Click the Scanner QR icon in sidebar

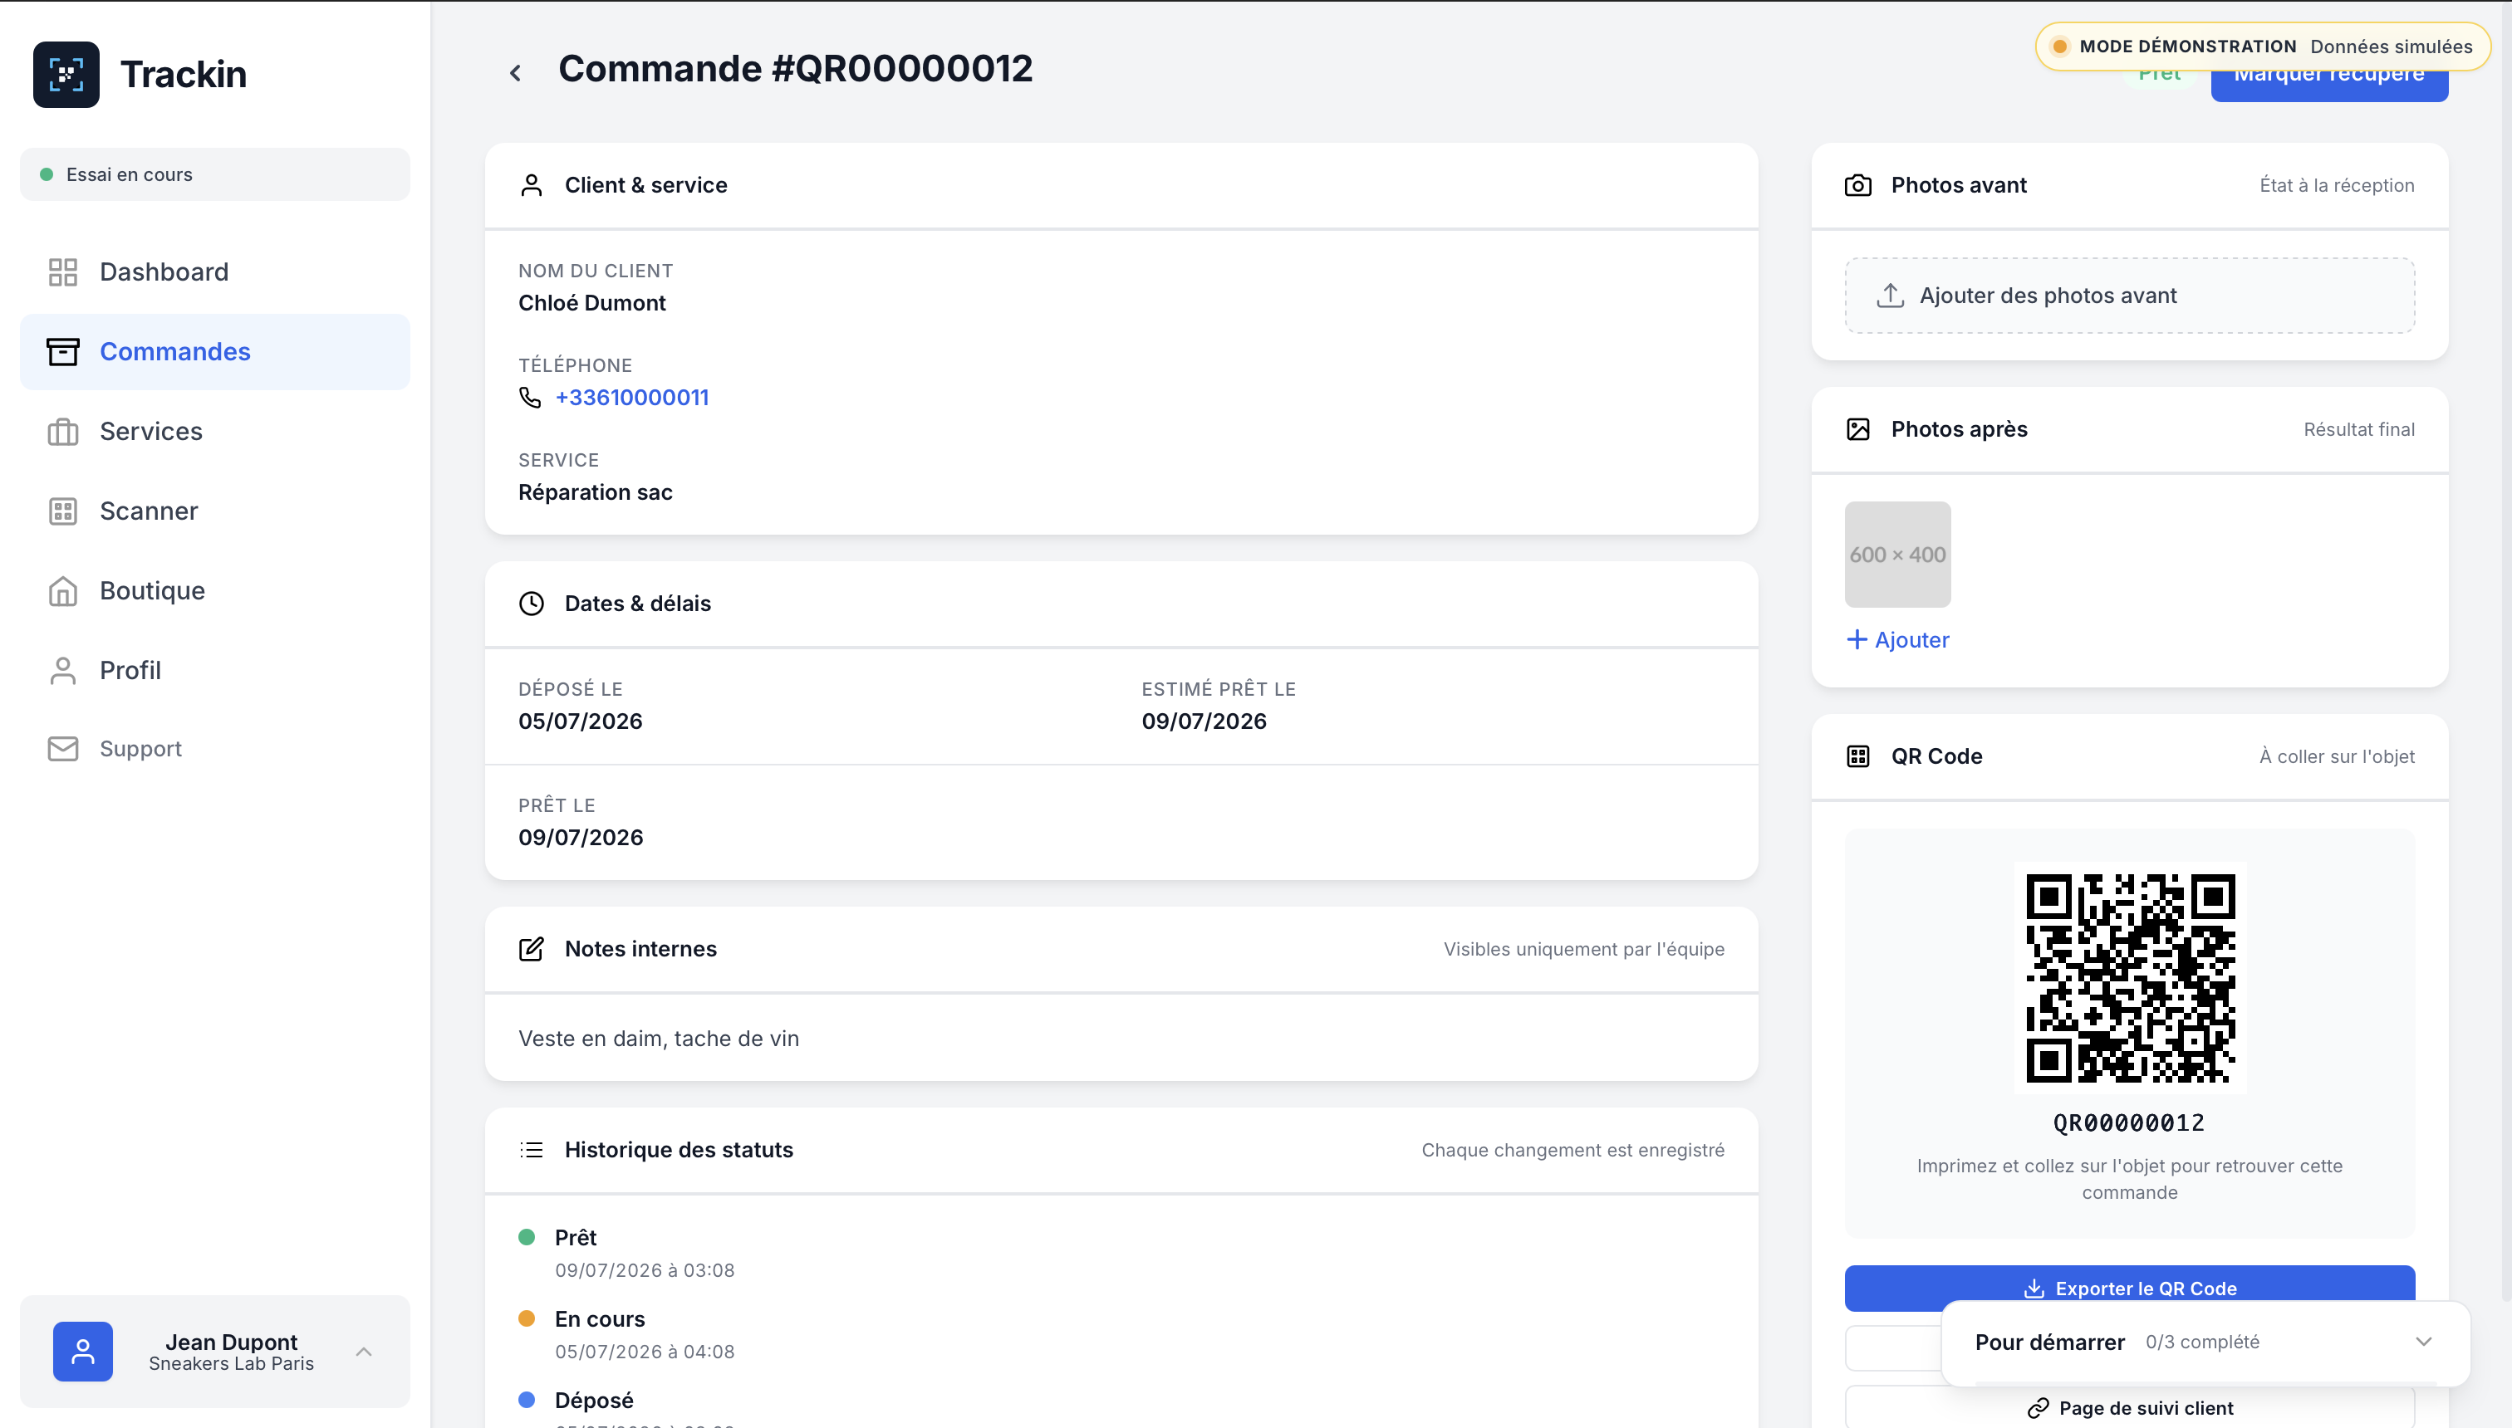(x=63, y=511)
